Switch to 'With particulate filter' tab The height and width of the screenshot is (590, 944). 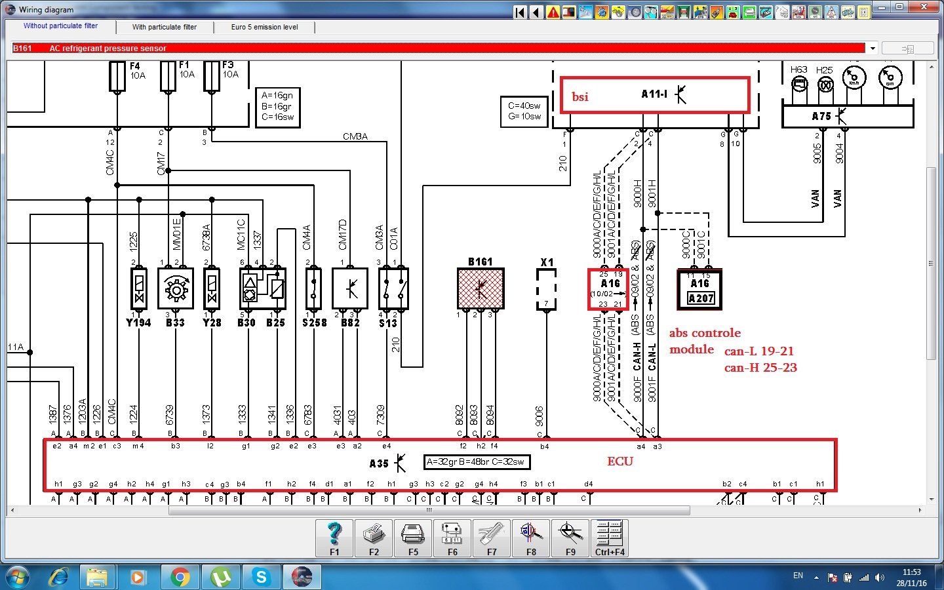pos(164,27)
